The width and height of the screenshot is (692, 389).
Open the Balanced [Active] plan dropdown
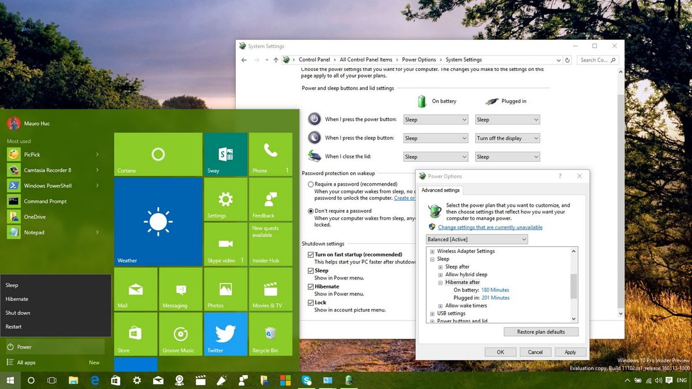coord(477,239)
